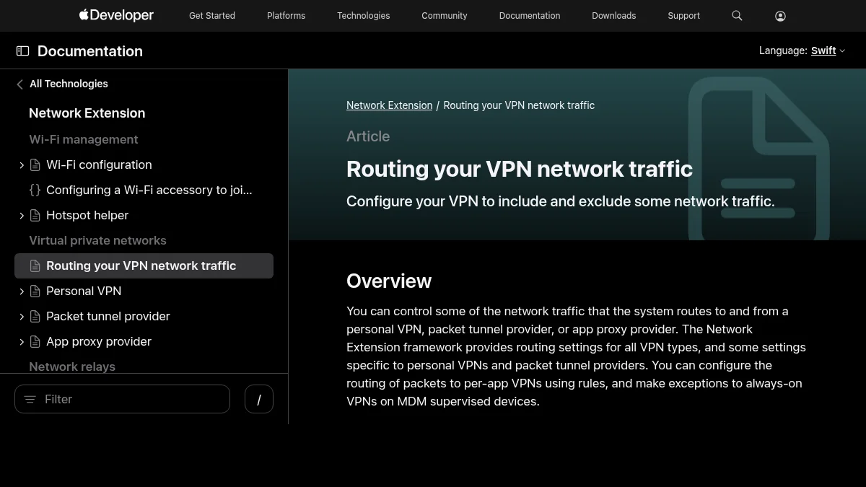Viewport: 866px width, 487px height.
Task: Select Configuring a Wi-Fi accessory article
Action: tap(149, 190)
